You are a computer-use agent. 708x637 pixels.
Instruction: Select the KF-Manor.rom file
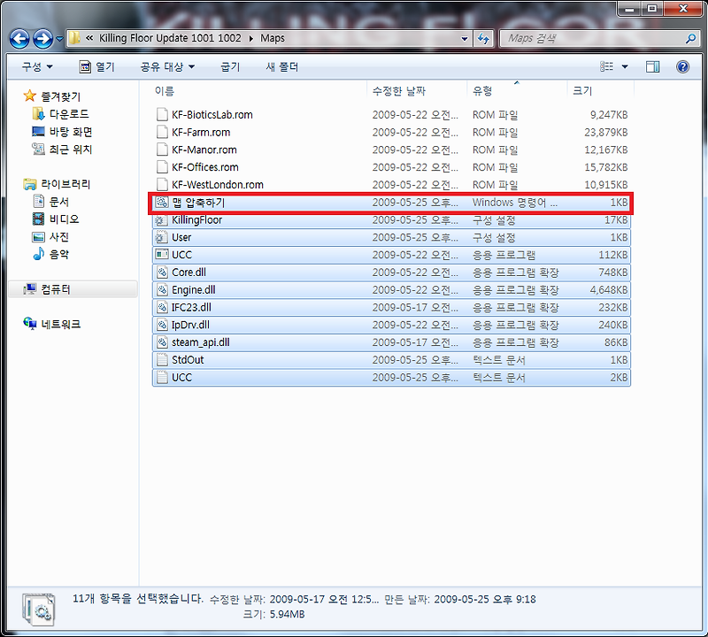(391, 150)
